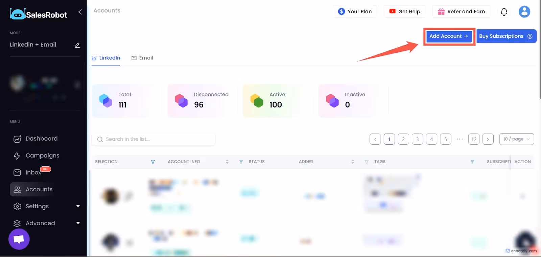Go to page 1
The width and height of the screenshot is (541, 257).
tap(389, 139)
